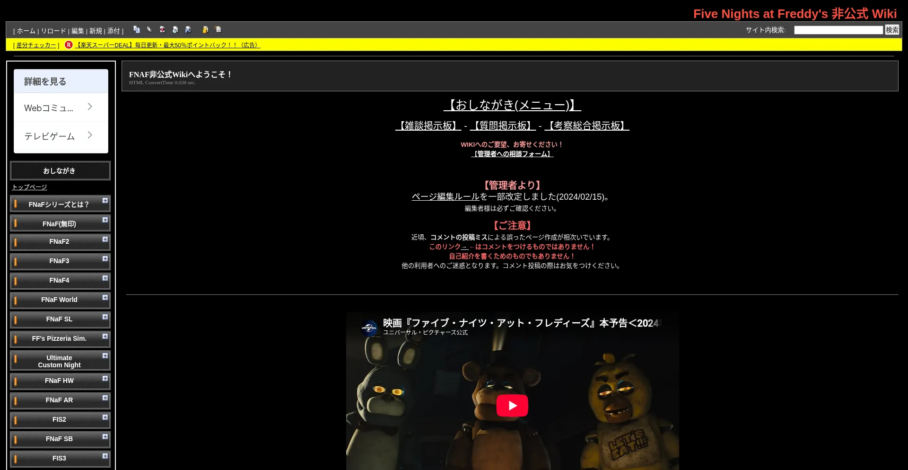908x470 pixels.
Task: Open the テレビゲーム ad chevron
Action: click(90, 135)
